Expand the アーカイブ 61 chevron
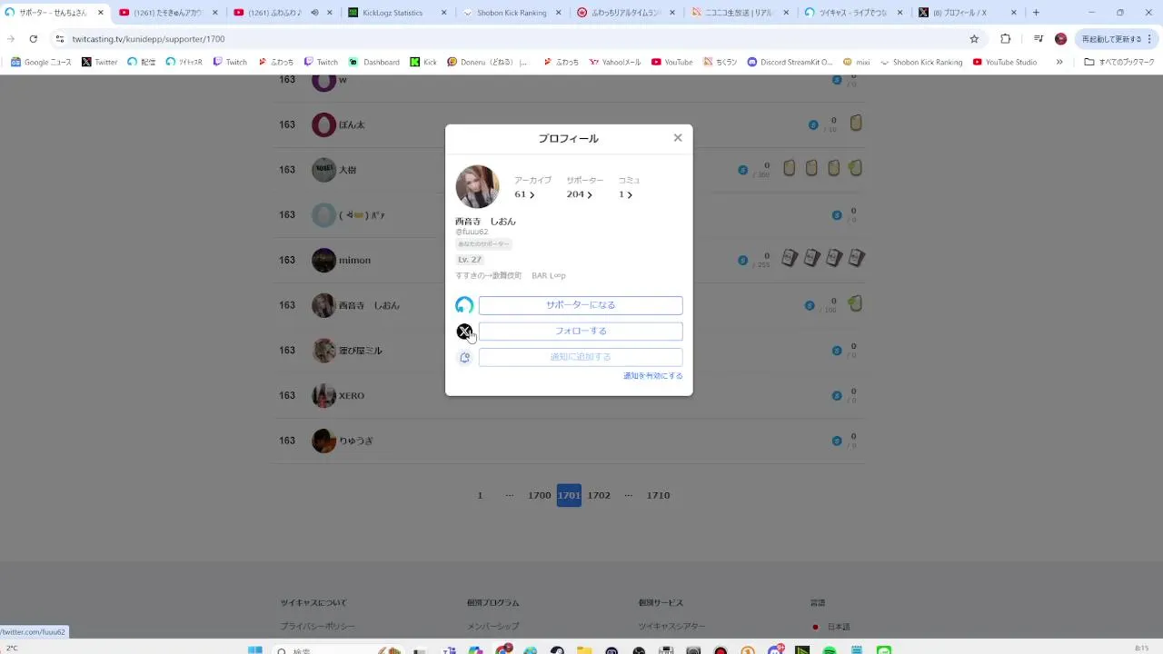This screenshot has width=1163, height=654. pos(532,194)
